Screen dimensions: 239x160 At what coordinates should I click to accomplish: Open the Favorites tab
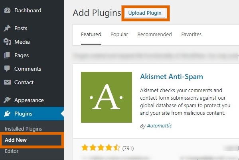click(191, 35)
